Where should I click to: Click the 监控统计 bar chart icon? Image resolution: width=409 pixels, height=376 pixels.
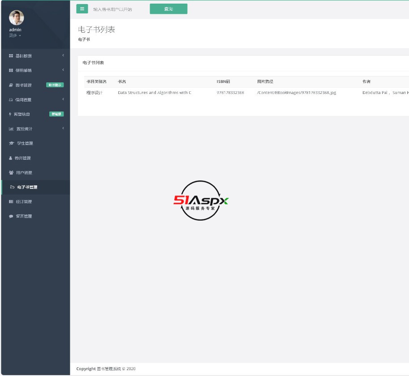tap(11, 129)
